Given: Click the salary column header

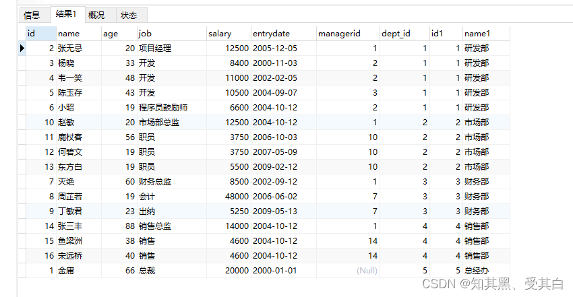Looking at the screenshot, I should pos(229,34).
